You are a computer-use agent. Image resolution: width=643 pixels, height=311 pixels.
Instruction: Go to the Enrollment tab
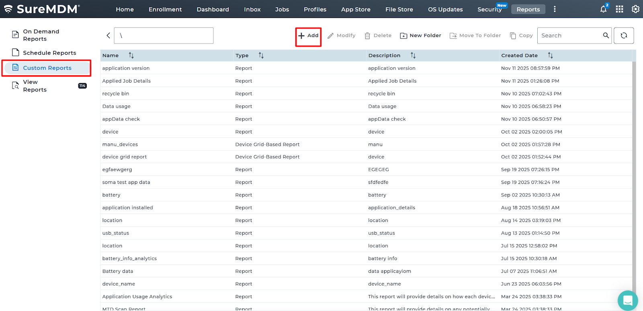pos(165,10)
